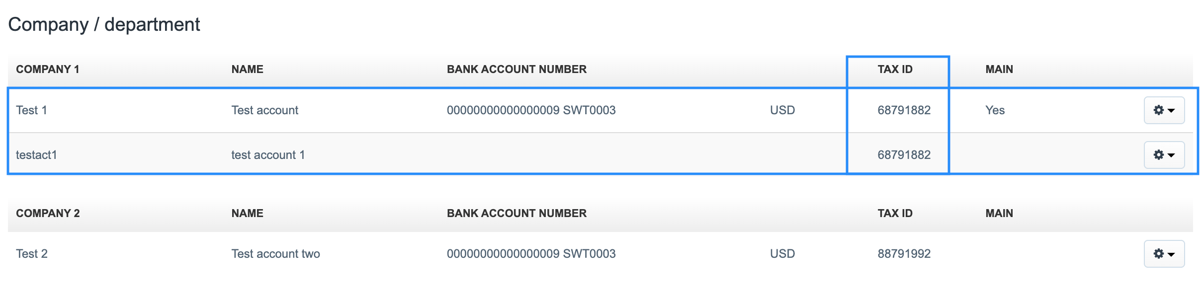The image size is (1203, 300).
Task: Click the "test account 1" name cell
Action: pos(268,155)
